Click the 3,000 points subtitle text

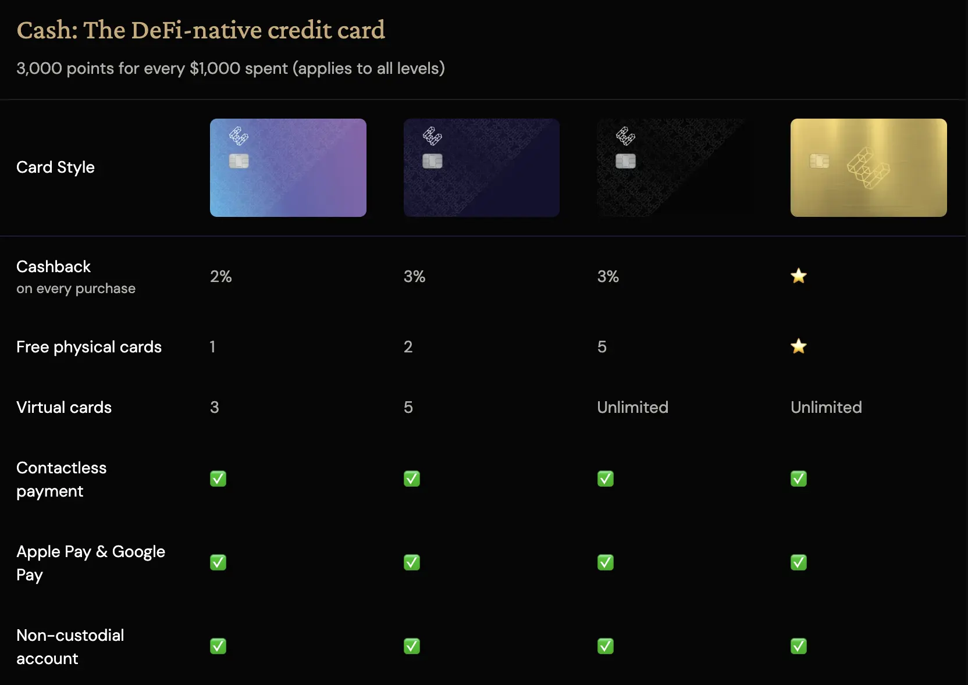[230, 69]
